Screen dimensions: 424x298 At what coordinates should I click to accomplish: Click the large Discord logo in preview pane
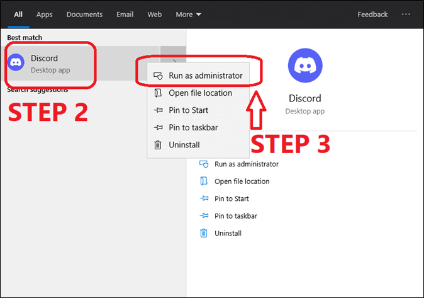pyautogui.click(x=305, y=66)
